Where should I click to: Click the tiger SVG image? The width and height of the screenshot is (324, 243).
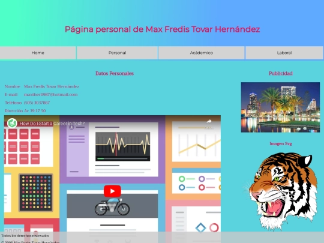click(280, 191)
